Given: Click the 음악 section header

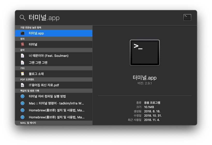Looking at the screenshot, I should (54, 50).
